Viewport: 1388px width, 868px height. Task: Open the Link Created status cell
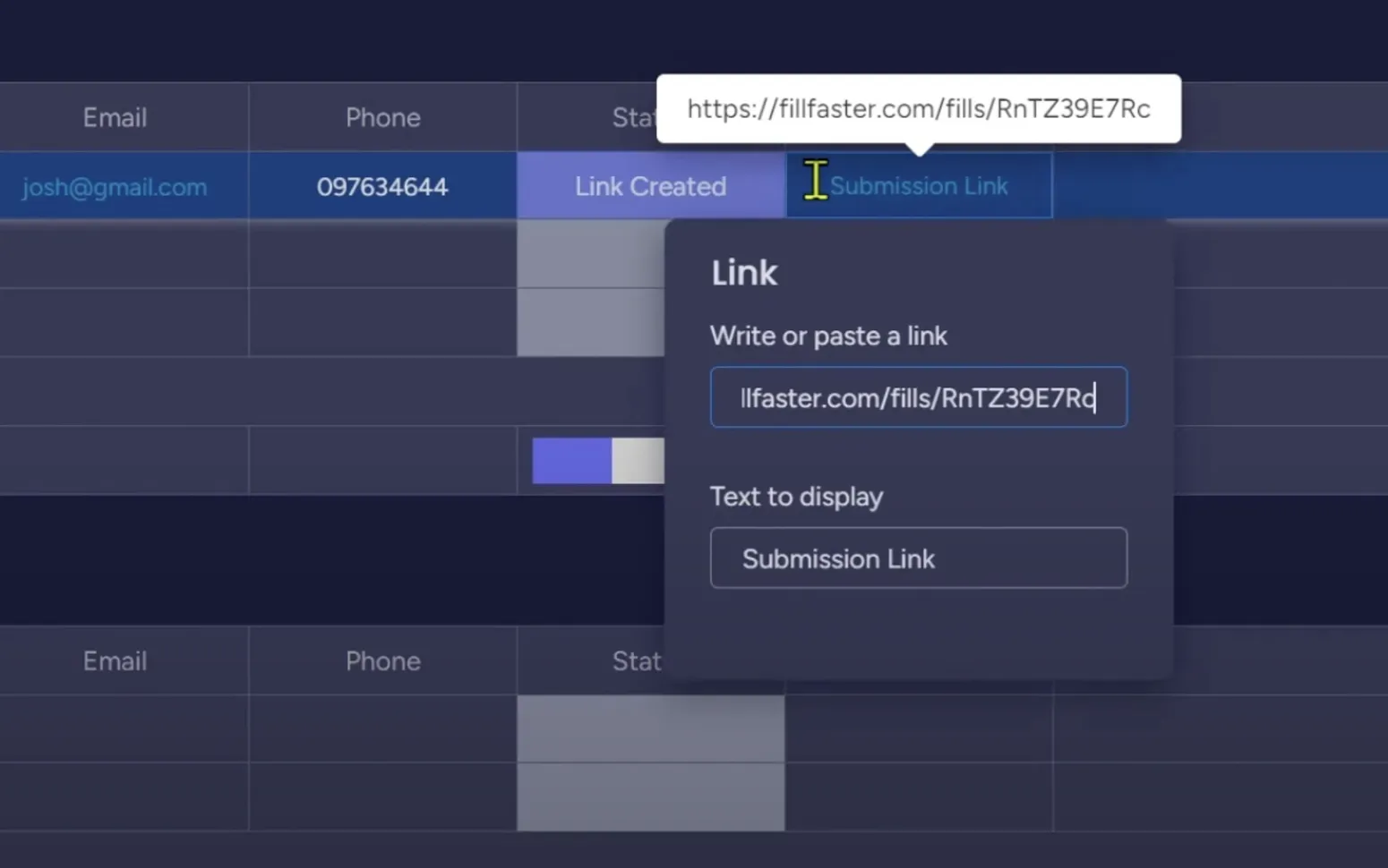pos(651,186)
